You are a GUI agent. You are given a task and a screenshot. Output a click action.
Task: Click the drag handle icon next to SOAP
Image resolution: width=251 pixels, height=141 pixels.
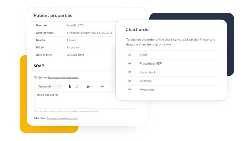(x=129, y=55)
